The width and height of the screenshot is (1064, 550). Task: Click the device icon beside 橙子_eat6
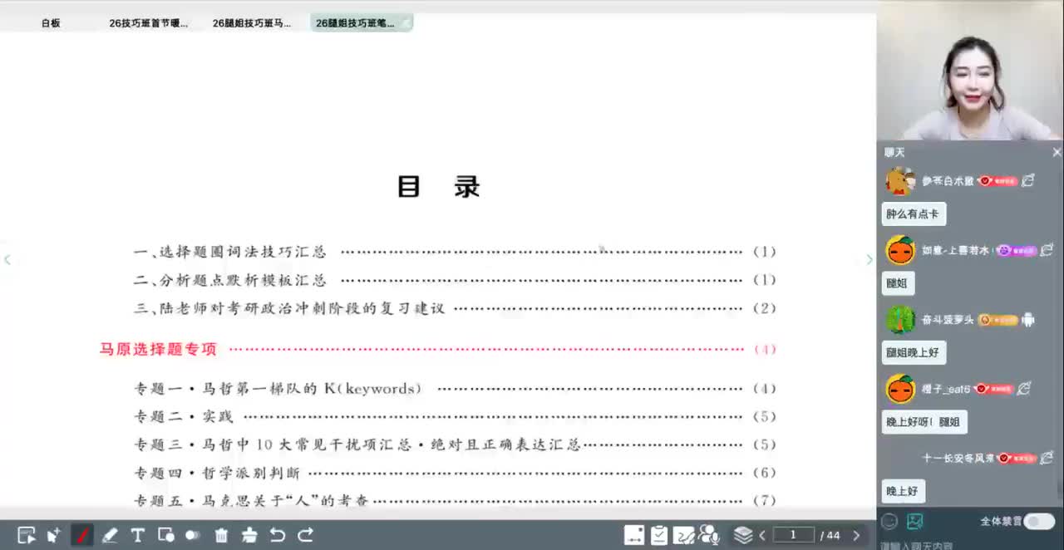(1024, 388)
